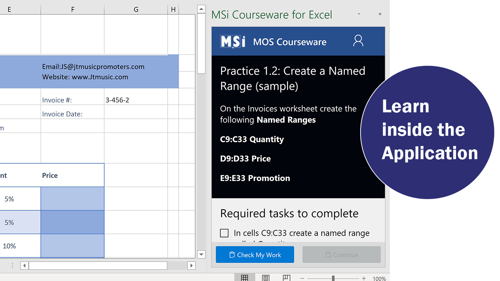Click the 'Website: www.Jtmusic.com' text
The width and height of the screenshot is (500, 281).
(x=85, y=77)
